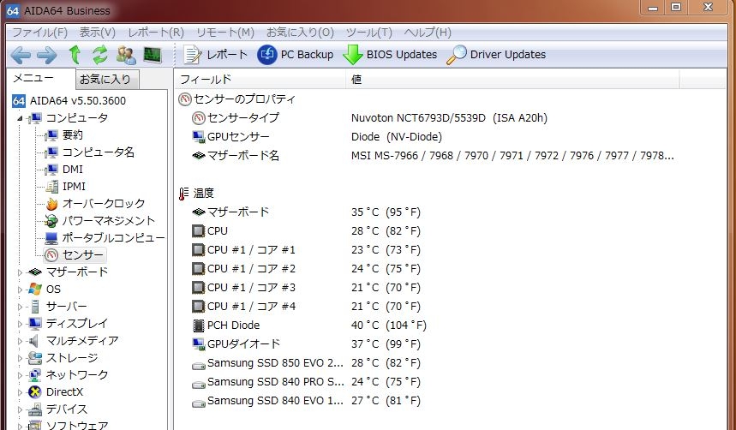Refresh sensor data with green arrows icon
The height and width of the screenshot is (430, 736).
point(100,55)
